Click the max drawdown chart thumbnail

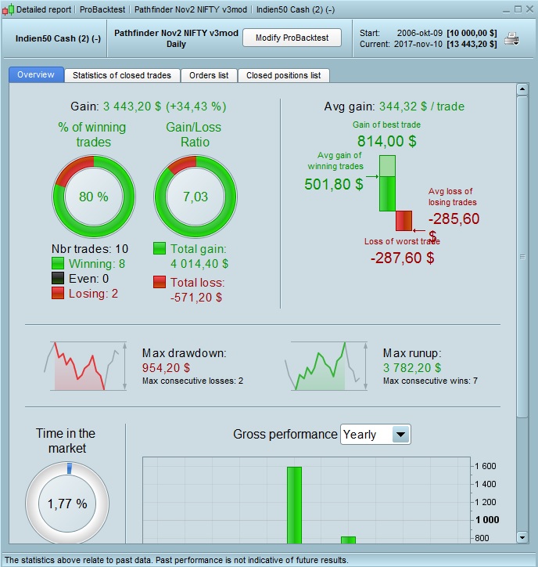(x=85, y=366)
